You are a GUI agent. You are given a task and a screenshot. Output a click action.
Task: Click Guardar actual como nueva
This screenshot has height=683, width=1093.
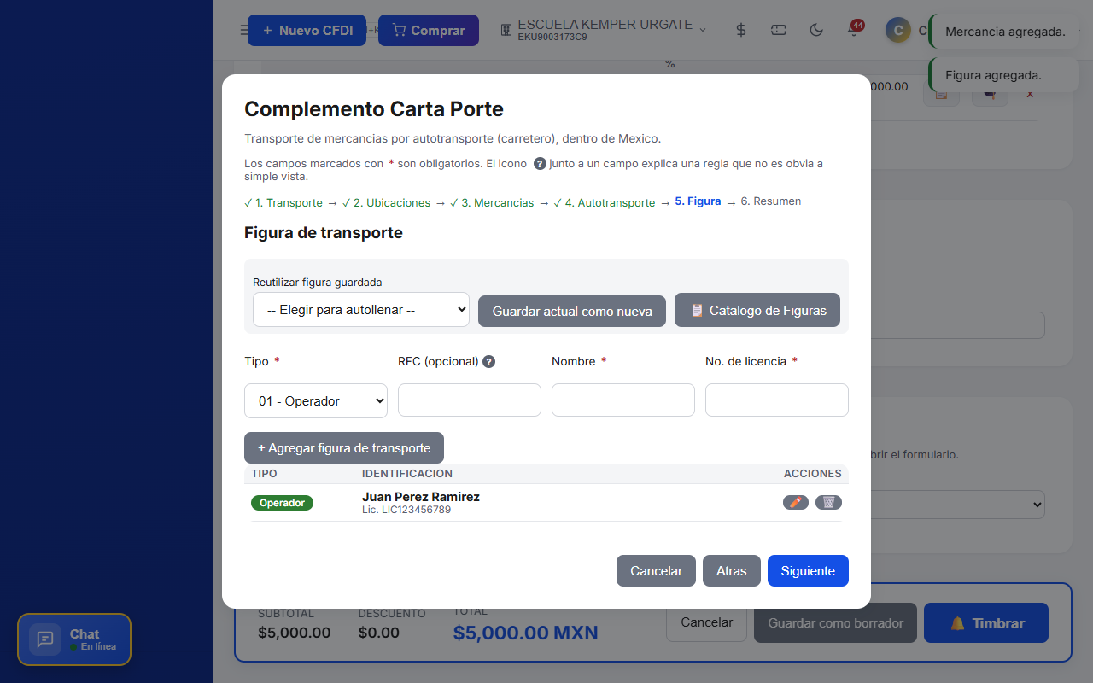[x=572, y=312]
